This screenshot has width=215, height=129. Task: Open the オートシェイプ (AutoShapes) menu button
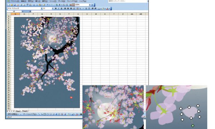[30, 114]
